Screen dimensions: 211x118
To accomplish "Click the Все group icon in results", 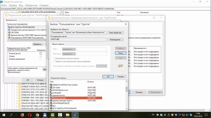I will [x=51, y=106].
